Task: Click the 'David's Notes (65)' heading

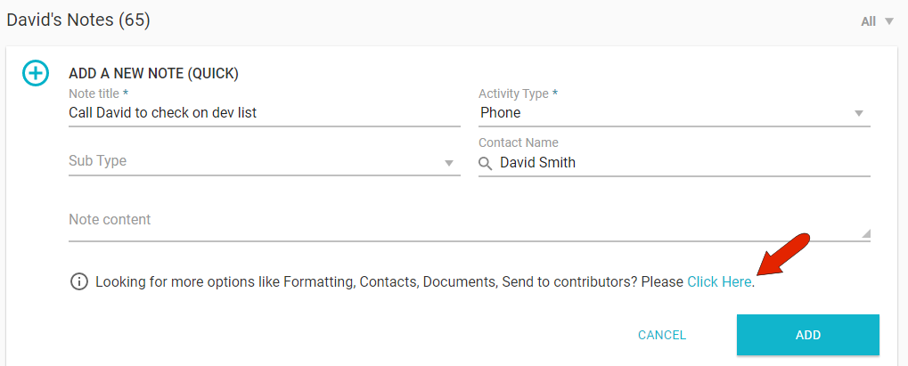Action: [78, 20]
